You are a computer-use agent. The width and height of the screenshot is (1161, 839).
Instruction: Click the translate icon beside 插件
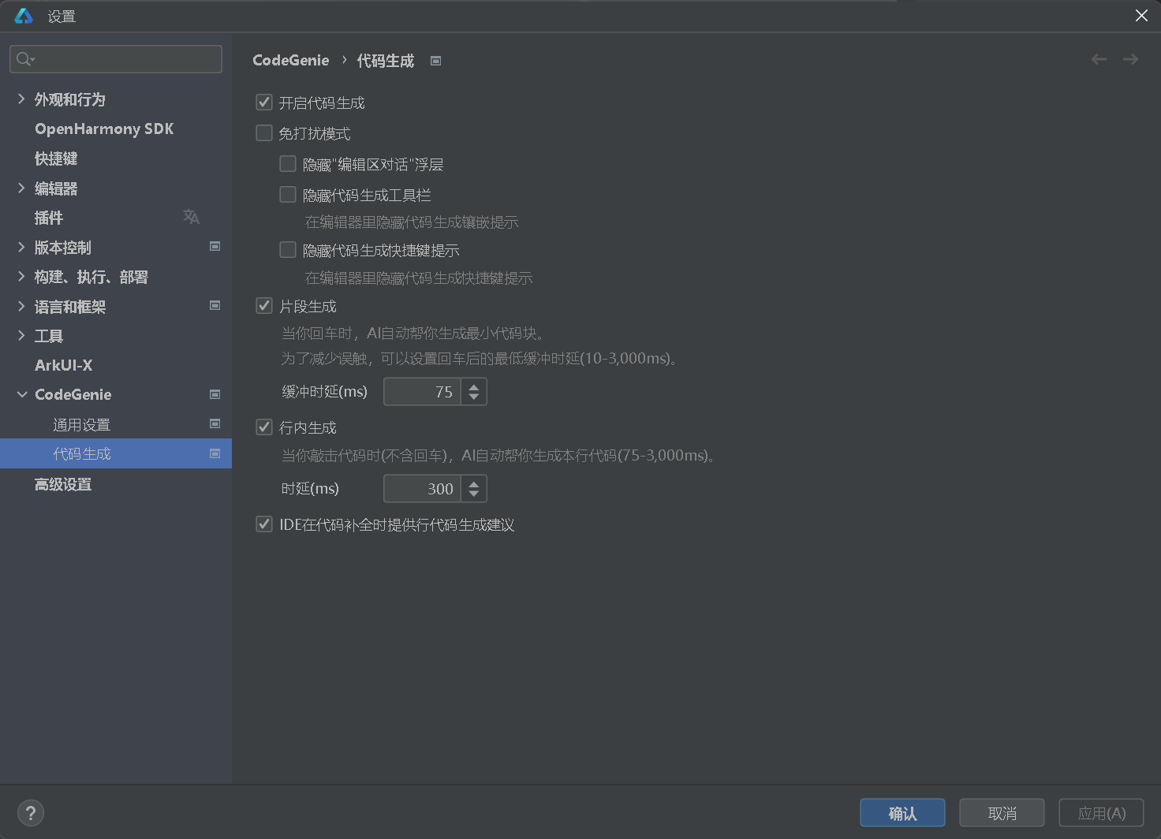(x=191, y=217)
